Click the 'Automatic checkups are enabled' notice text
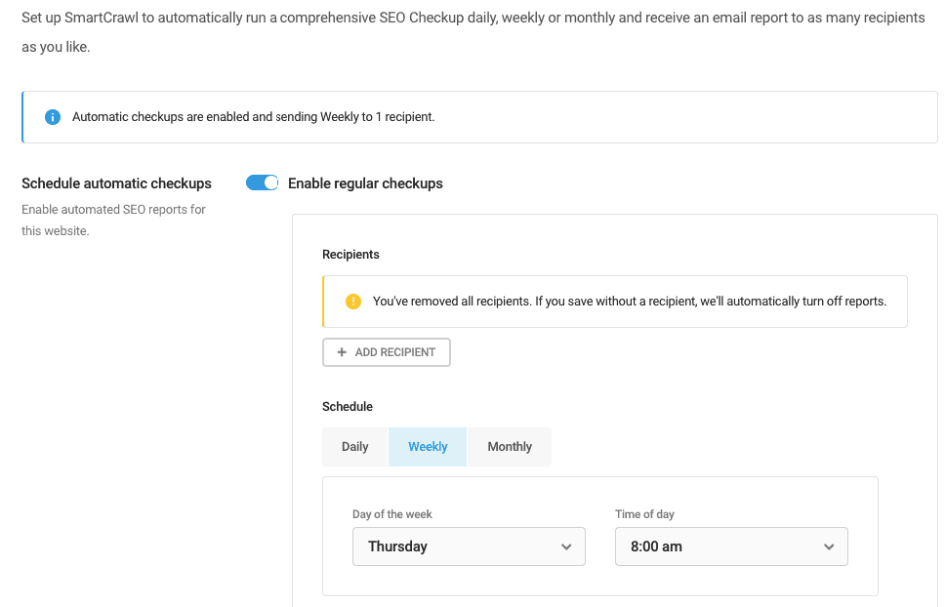The height and width of the screenshot is (607, 946). (x=253, y=117)
